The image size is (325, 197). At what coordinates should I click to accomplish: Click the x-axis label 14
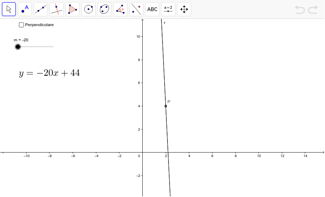(305, 156)
